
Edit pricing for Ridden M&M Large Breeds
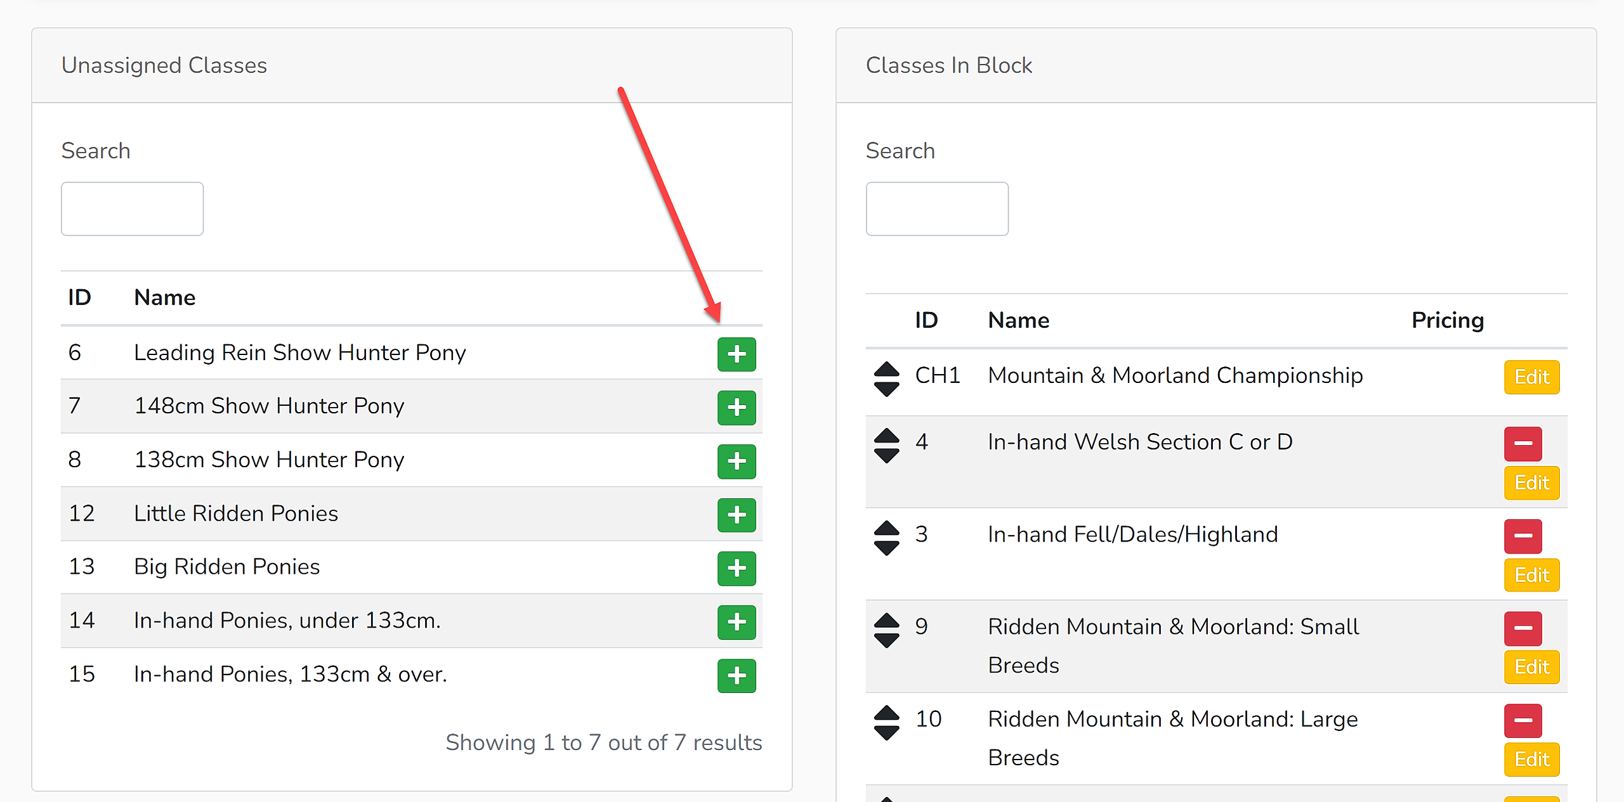tap(1532, 760)
